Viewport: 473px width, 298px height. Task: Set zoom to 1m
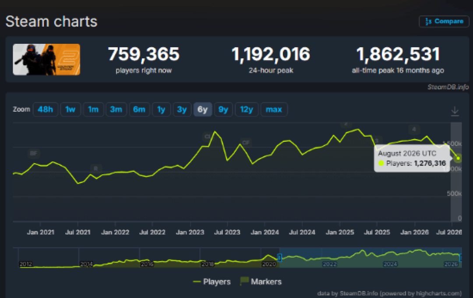[x=93, y=109]
